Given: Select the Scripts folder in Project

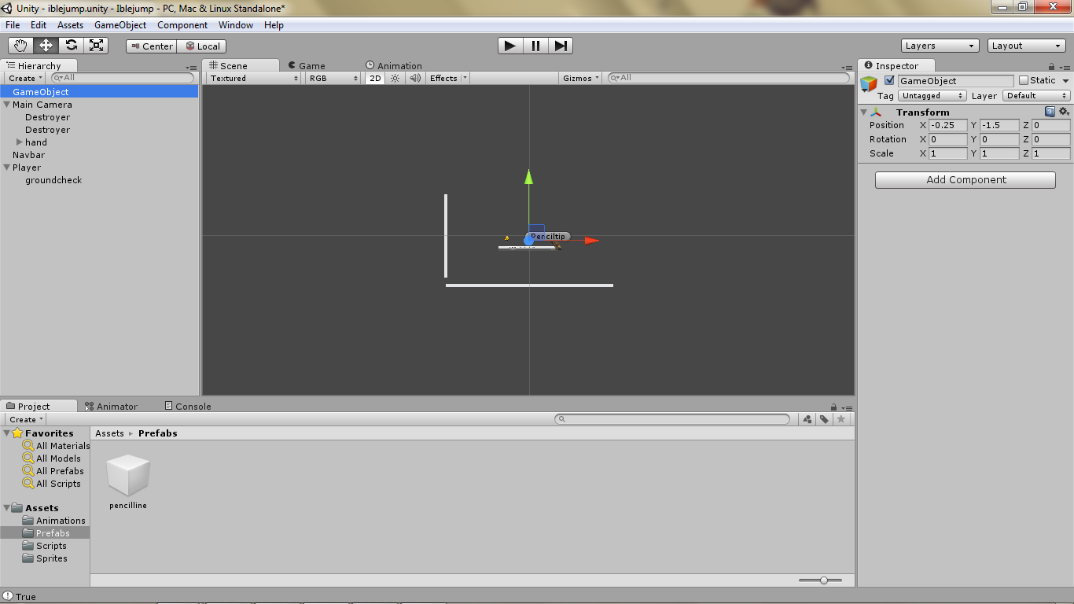Looking at the screenshot, I should click(x=51, y=546).
